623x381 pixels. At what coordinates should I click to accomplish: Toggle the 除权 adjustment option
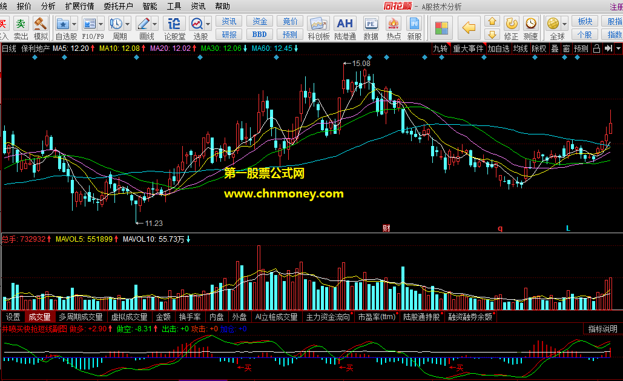[539, 48]
